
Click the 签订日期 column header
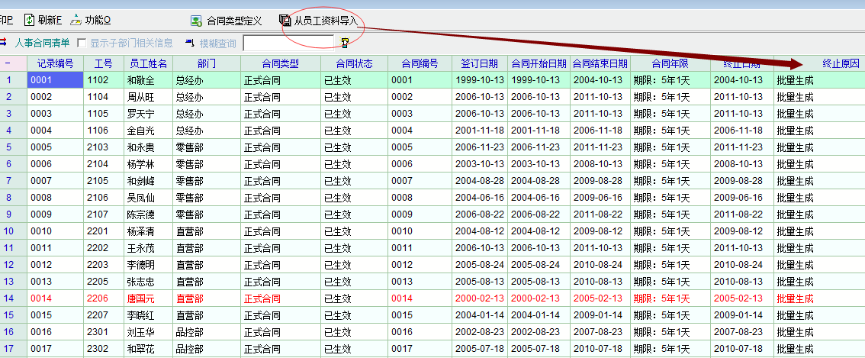[x=479, y=63]
